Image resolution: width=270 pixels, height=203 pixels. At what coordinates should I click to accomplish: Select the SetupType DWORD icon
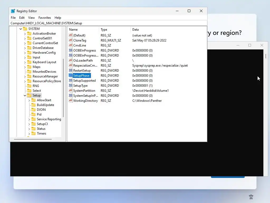click(x=71, y=85)
